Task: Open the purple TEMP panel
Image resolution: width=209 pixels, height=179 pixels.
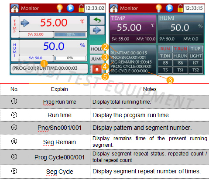Action: 133,29
